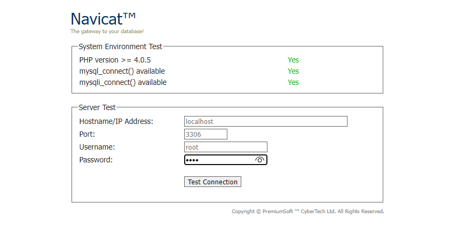Click the Port label text
The height and width of the screenshot is (234, 466).
(x=87, y=134)
